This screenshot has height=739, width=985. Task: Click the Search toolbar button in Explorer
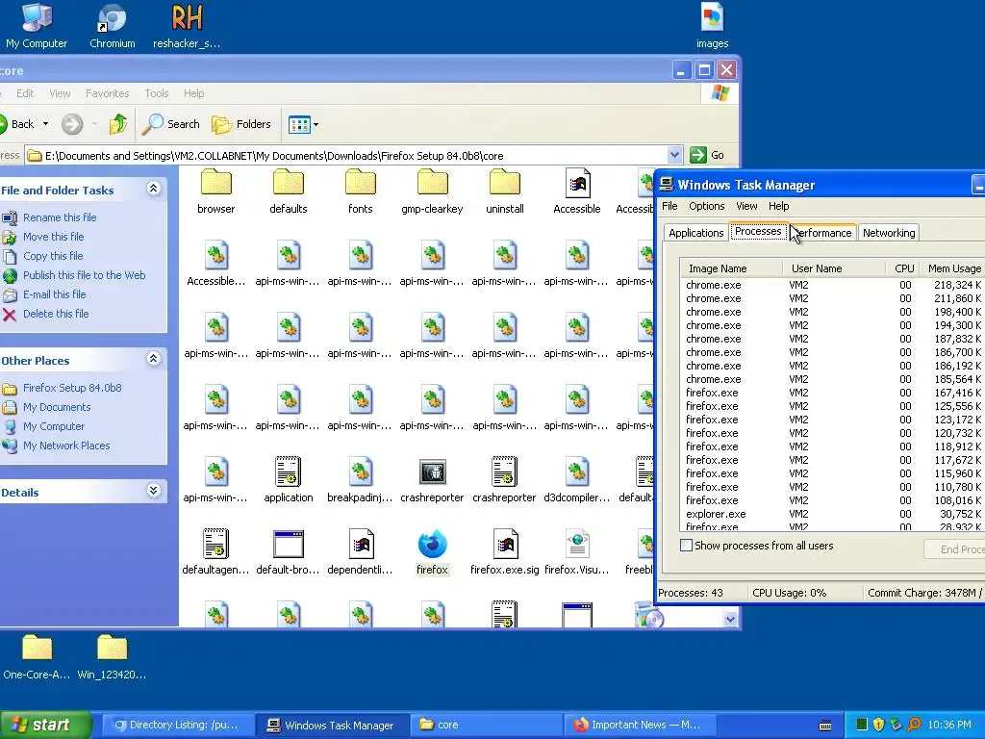pos(171,124)
